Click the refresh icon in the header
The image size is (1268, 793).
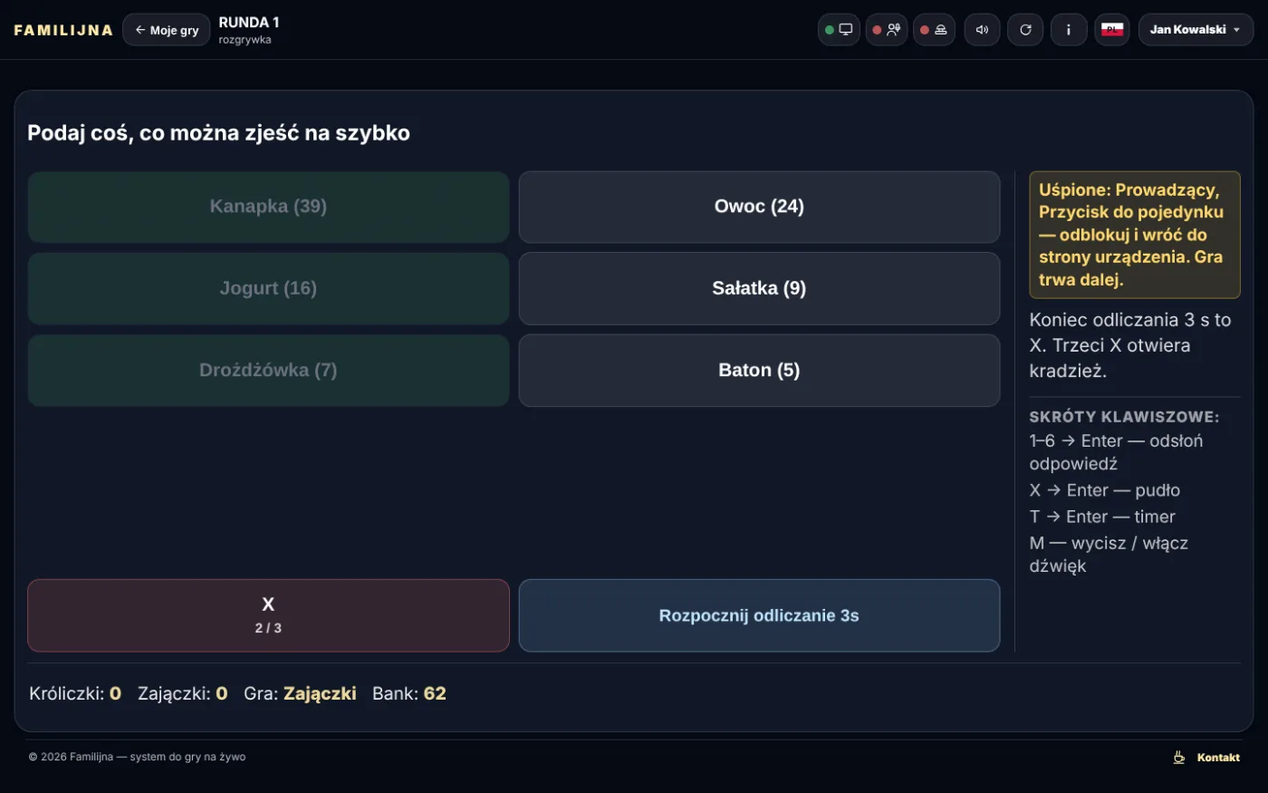[x=1025, y=30]
